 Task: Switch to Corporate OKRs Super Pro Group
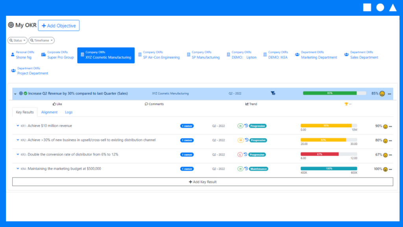pos(57,55)
